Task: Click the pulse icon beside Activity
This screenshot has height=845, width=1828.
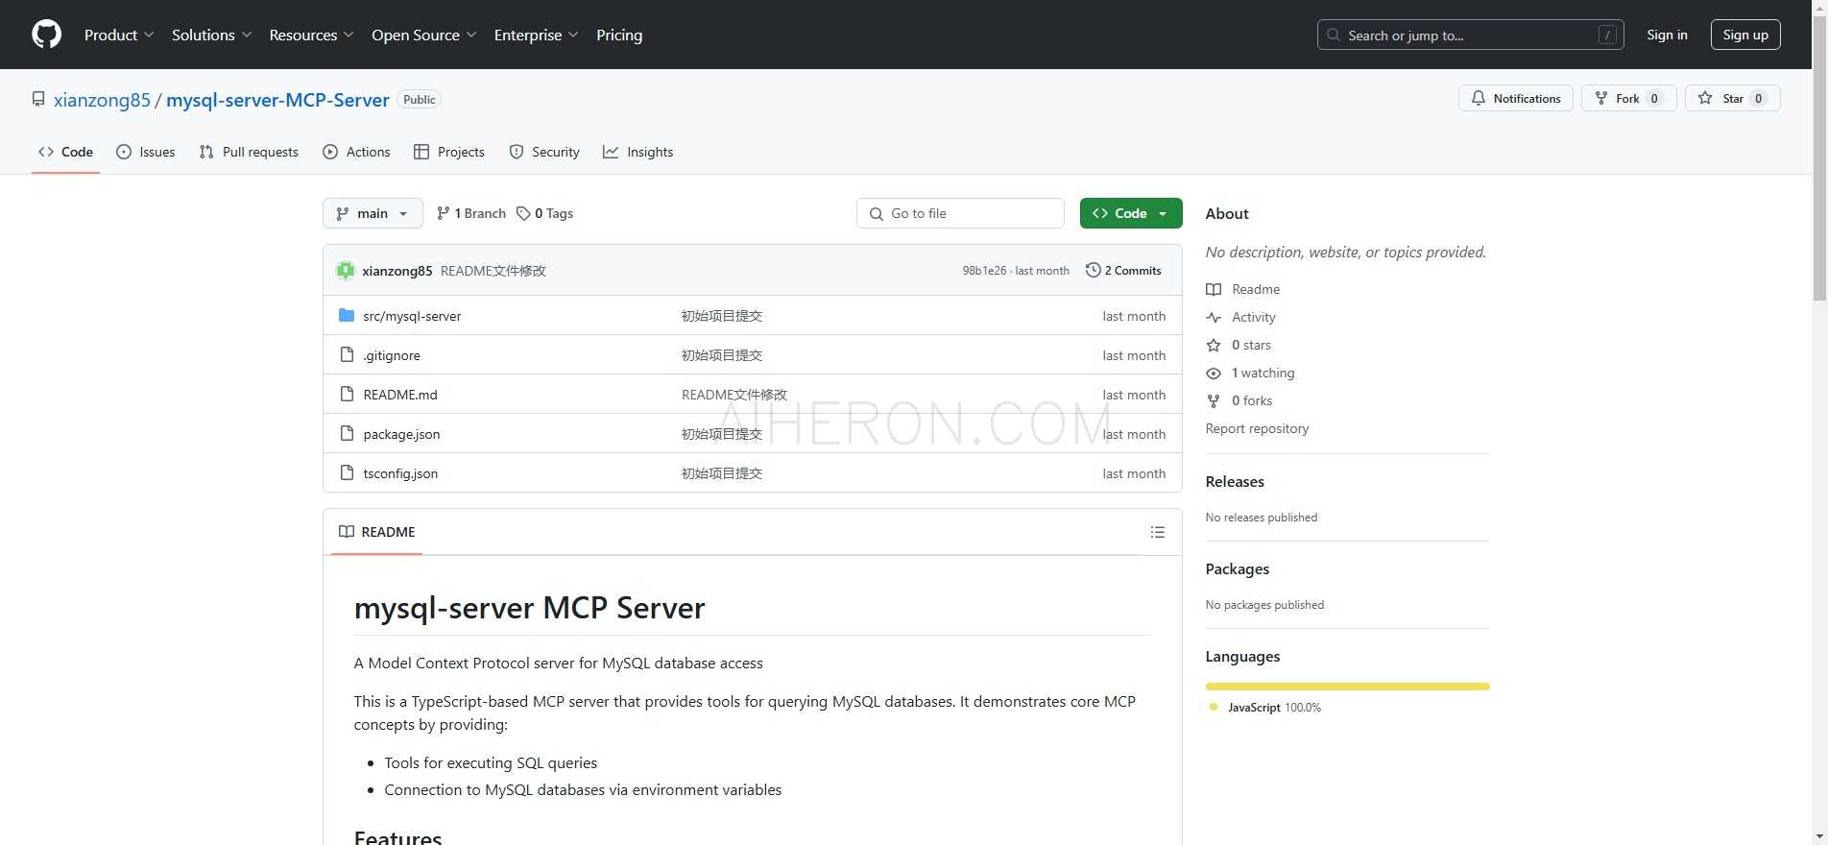Action: point(1214,317)
